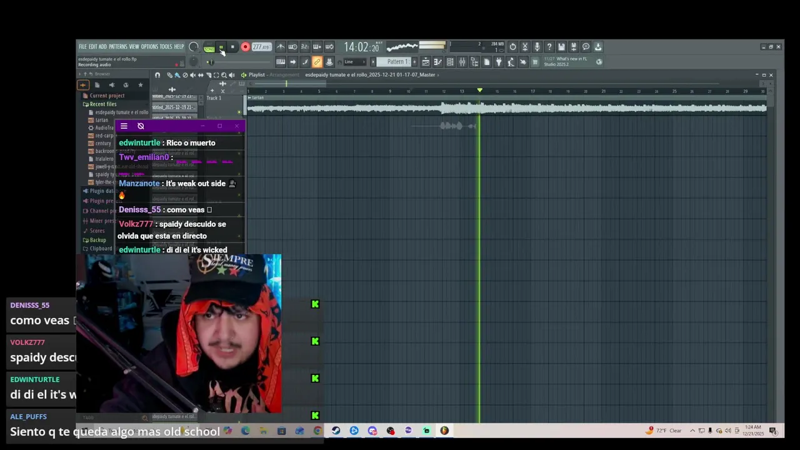Click the microphone one-click recording icon
Screen dimensions: 800x450
coord(537,47)
